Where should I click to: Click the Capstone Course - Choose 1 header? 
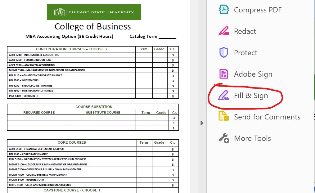[72, 190]
